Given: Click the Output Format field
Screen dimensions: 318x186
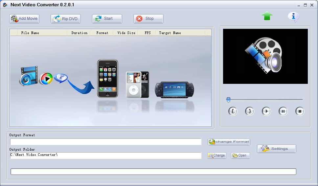Looking at the screenshot, I should 106,142.
